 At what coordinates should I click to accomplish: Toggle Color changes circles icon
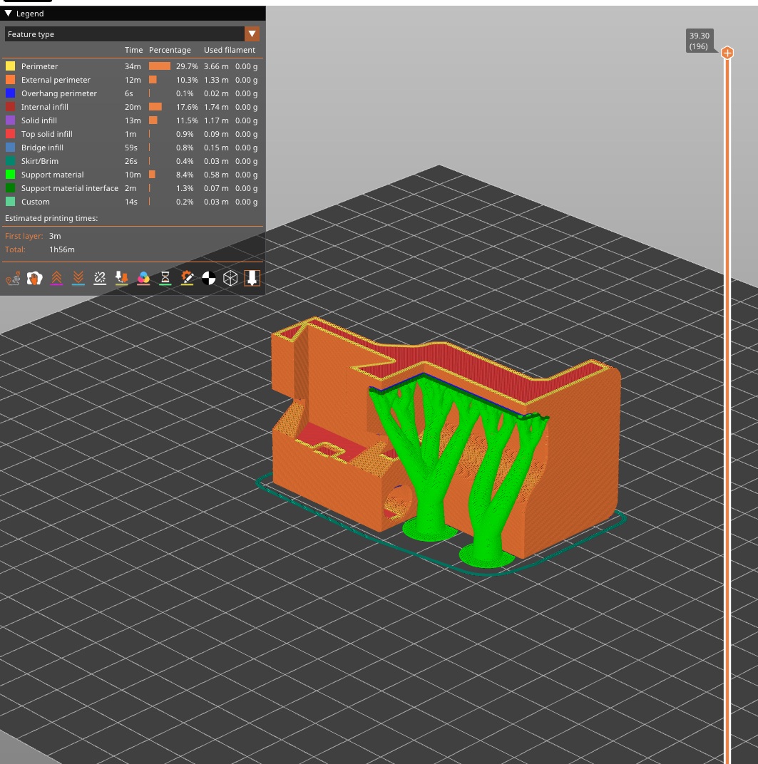click(143, 278)
